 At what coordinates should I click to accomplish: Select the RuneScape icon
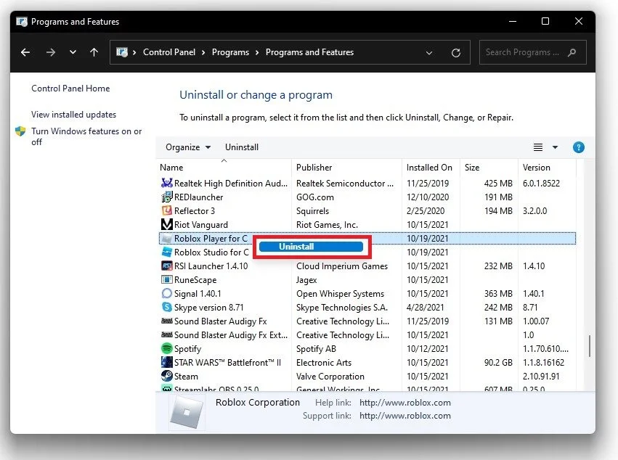(167, 279)
